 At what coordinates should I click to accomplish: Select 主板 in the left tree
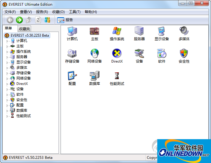coord(20,46)
